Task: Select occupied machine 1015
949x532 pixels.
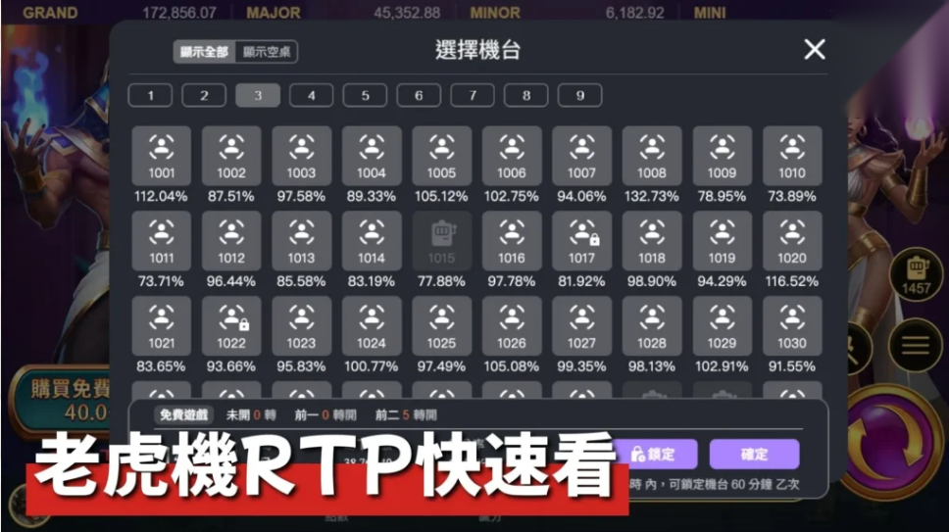Action: coord(441,240)
